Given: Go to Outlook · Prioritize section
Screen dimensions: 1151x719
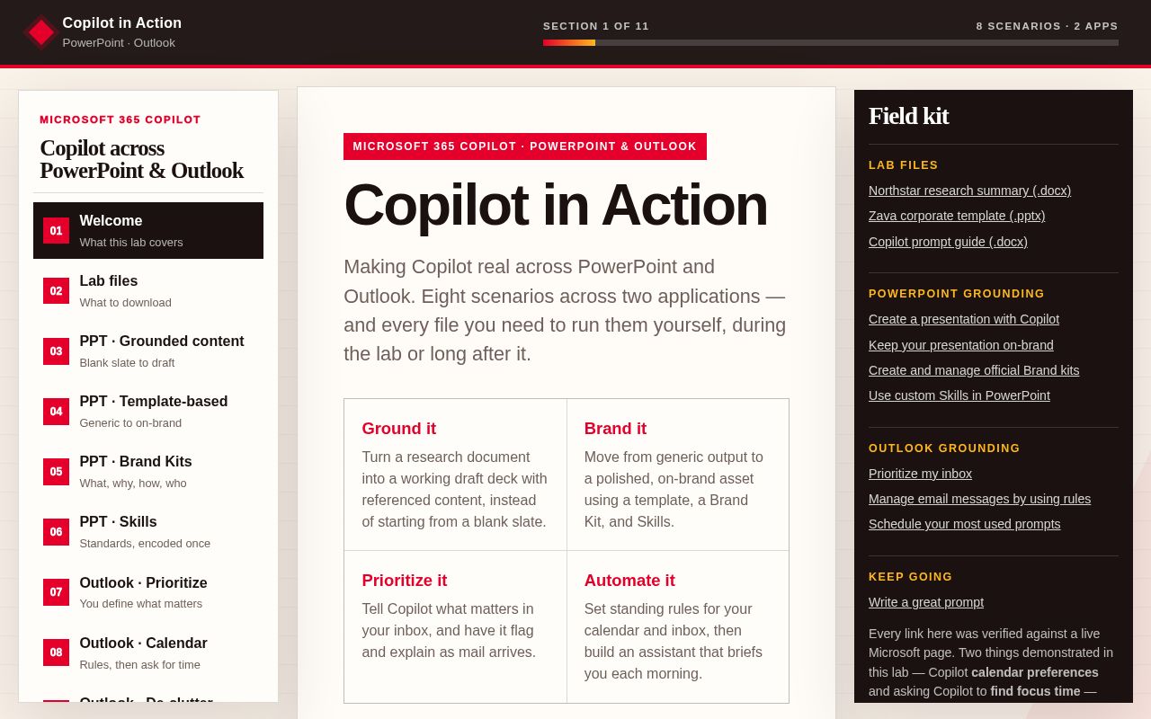Looking at the screenshot, I should click(148, 592).
